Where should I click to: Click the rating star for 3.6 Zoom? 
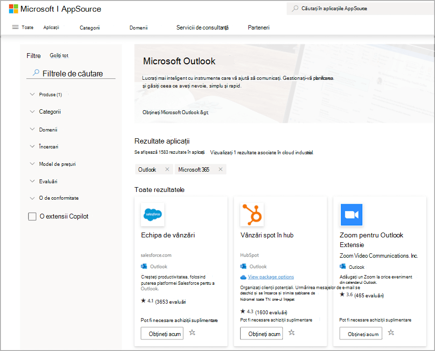point(342,294)
